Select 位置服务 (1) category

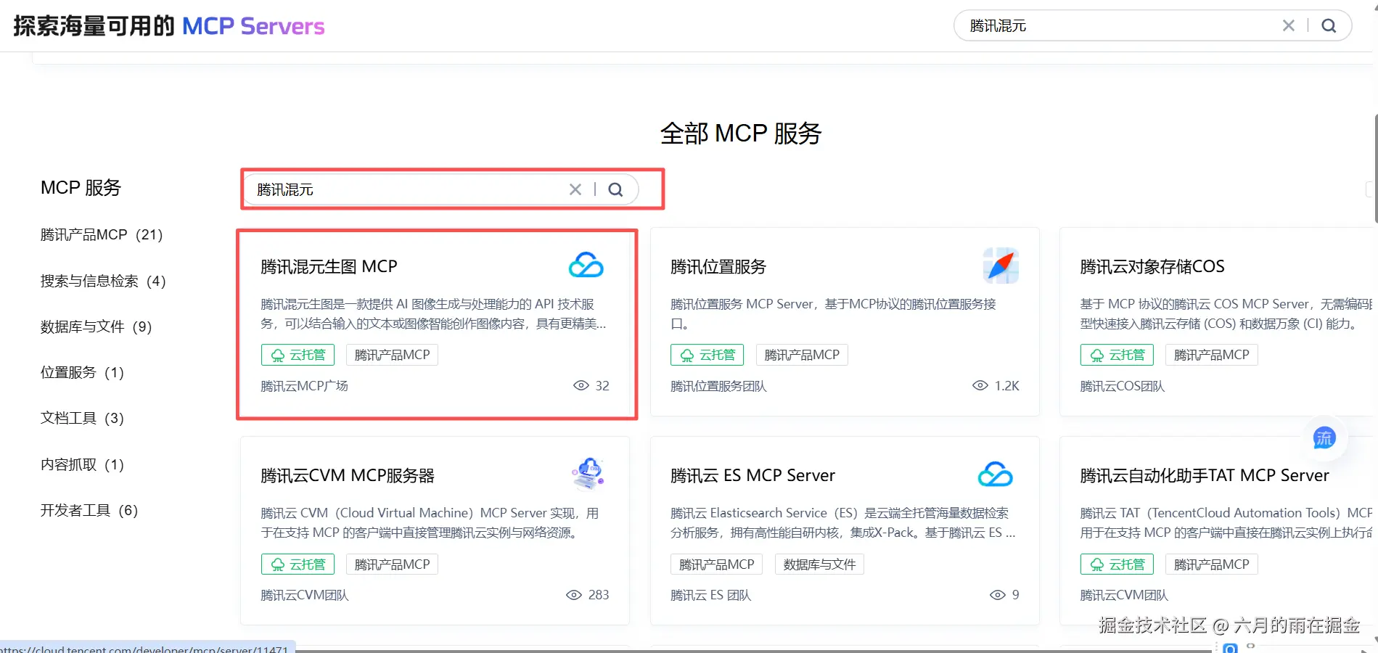pyautogui.click(x=83, y=372)
